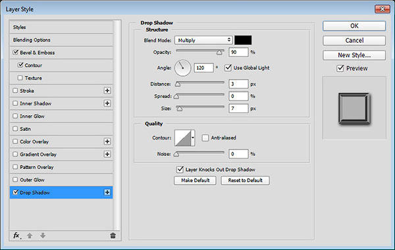Click the move effect up arrow
Viewport: 395px width, 250px height.
coord(30,236)
